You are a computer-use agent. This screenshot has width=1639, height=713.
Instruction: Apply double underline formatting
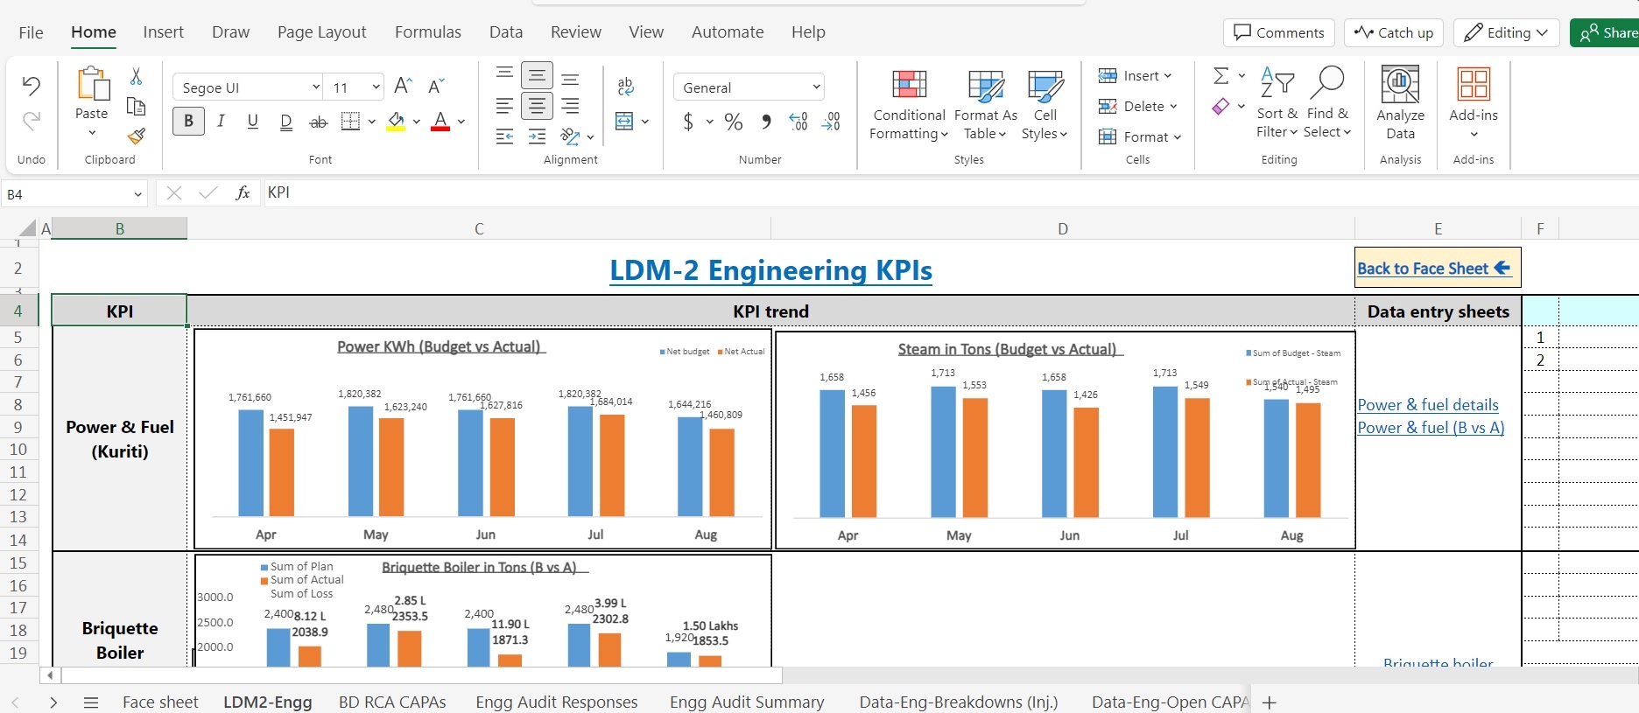(x=285, y=122)
